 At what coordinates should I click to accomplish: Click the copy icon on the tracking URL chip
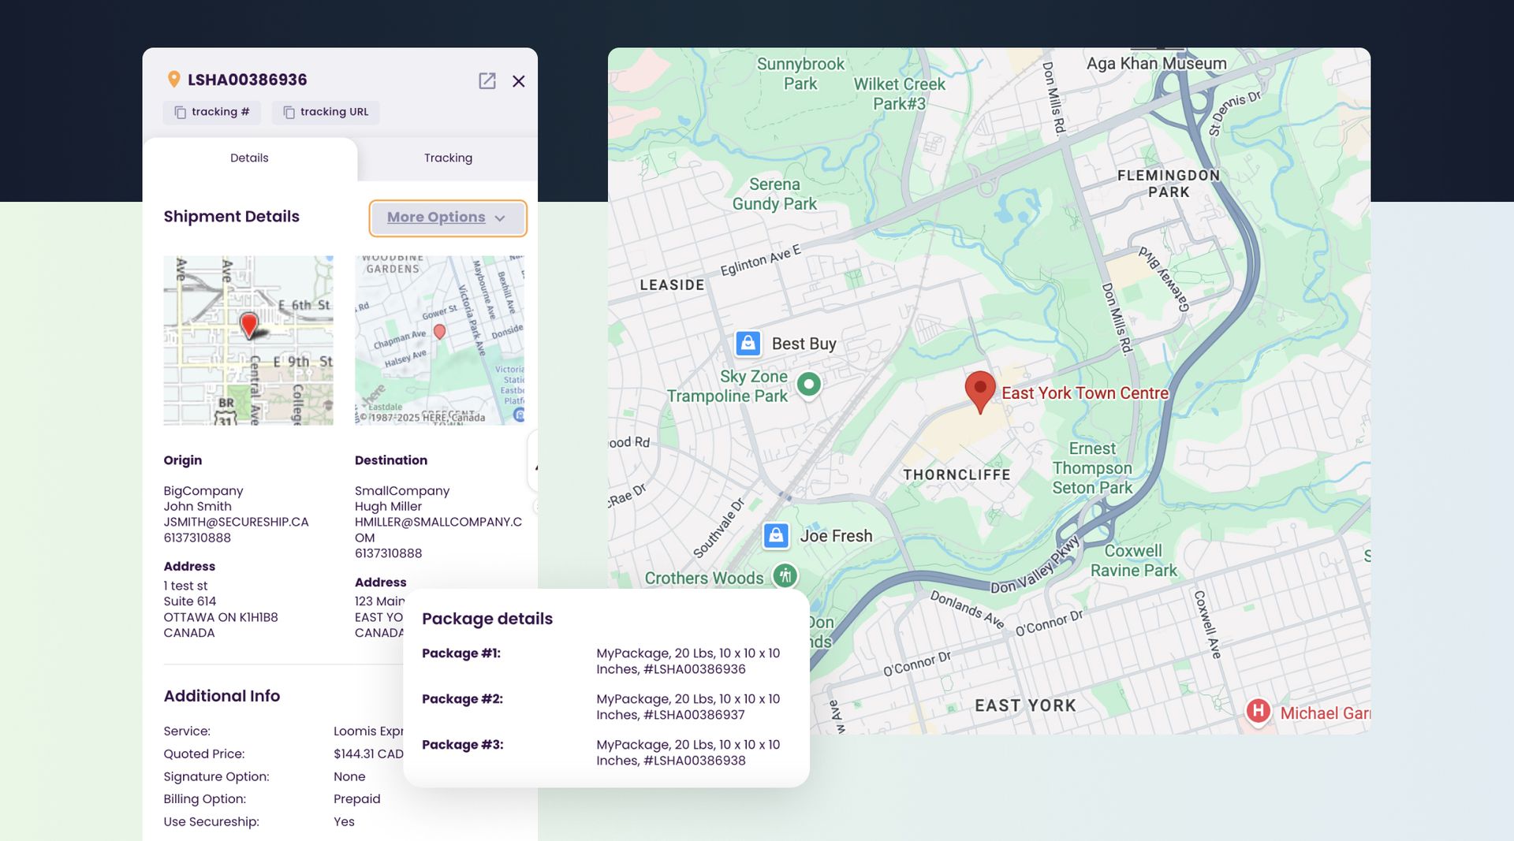[x=287, y=112]
